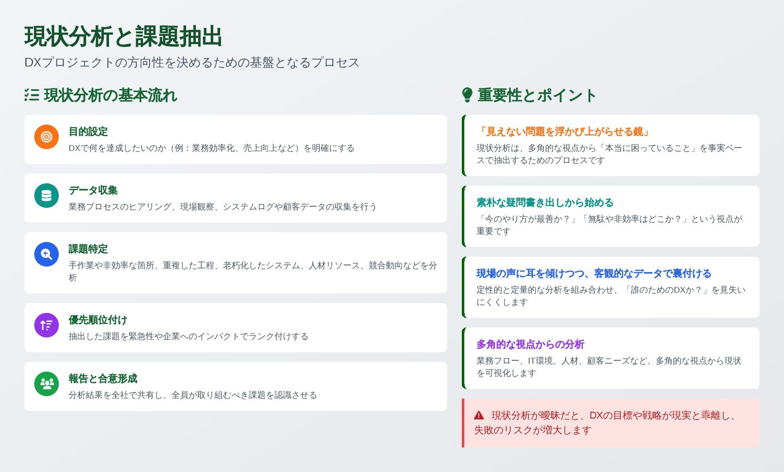784x472 pixels.
Task: Click the main title 現状分析と課題抽出
Action: (x=123, y=36)
